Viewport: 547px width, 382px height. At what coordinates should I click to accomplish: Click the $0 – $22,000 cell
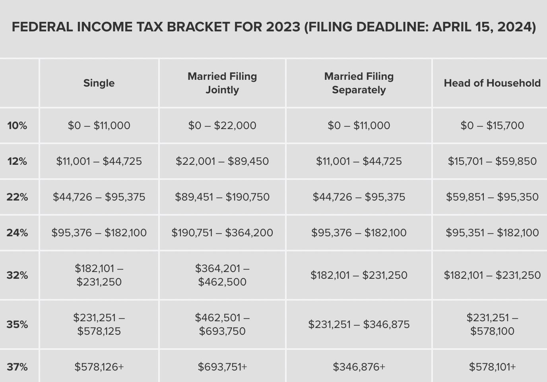222,125
